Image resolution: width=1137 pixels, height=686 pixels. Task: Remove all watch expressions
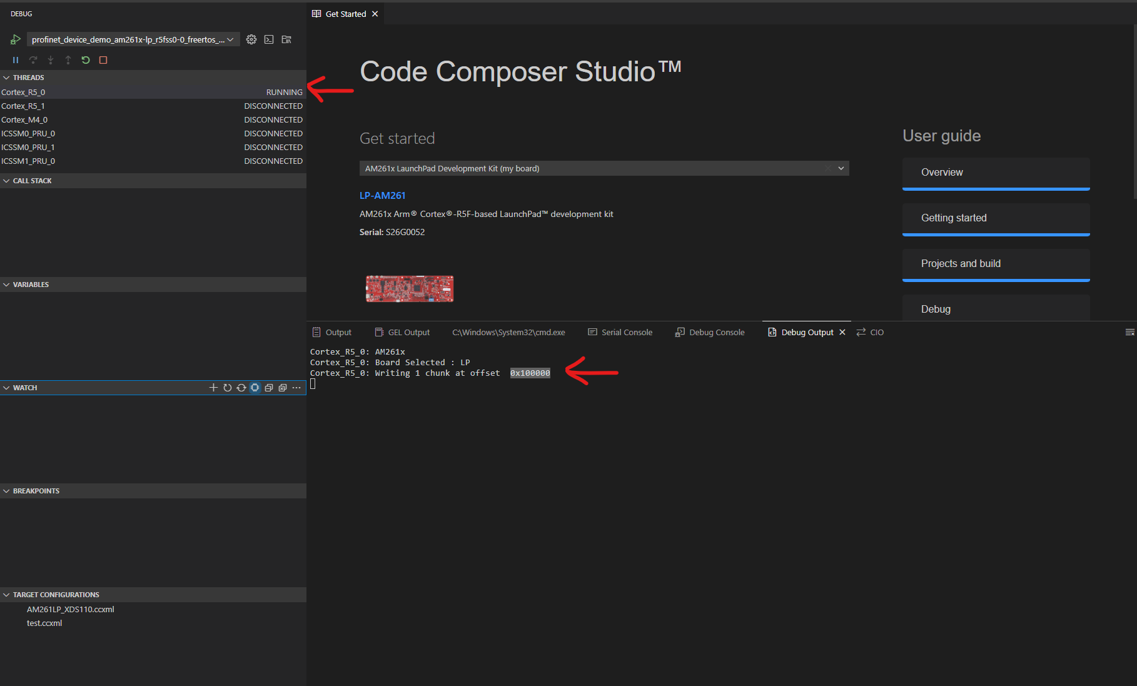click(x=283, y=388)
